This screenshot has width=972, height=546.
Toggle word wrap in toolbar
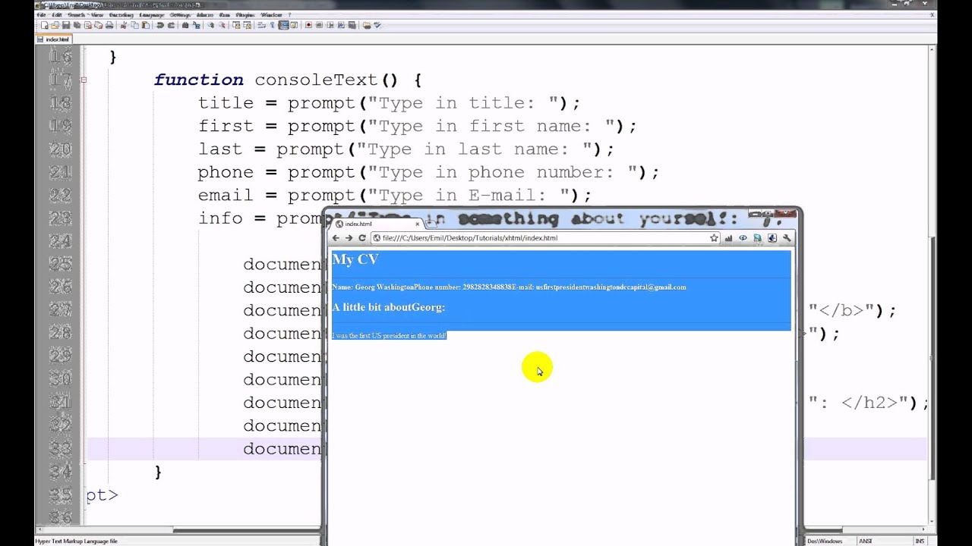coord(261,25)
